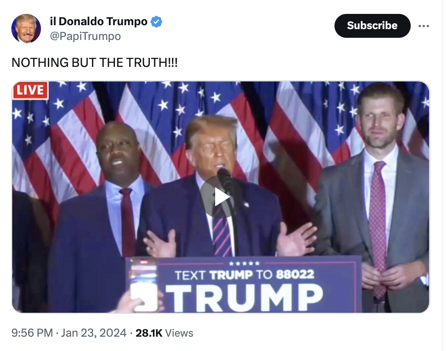Click the blue verified checkmark badge

point(156,22)
